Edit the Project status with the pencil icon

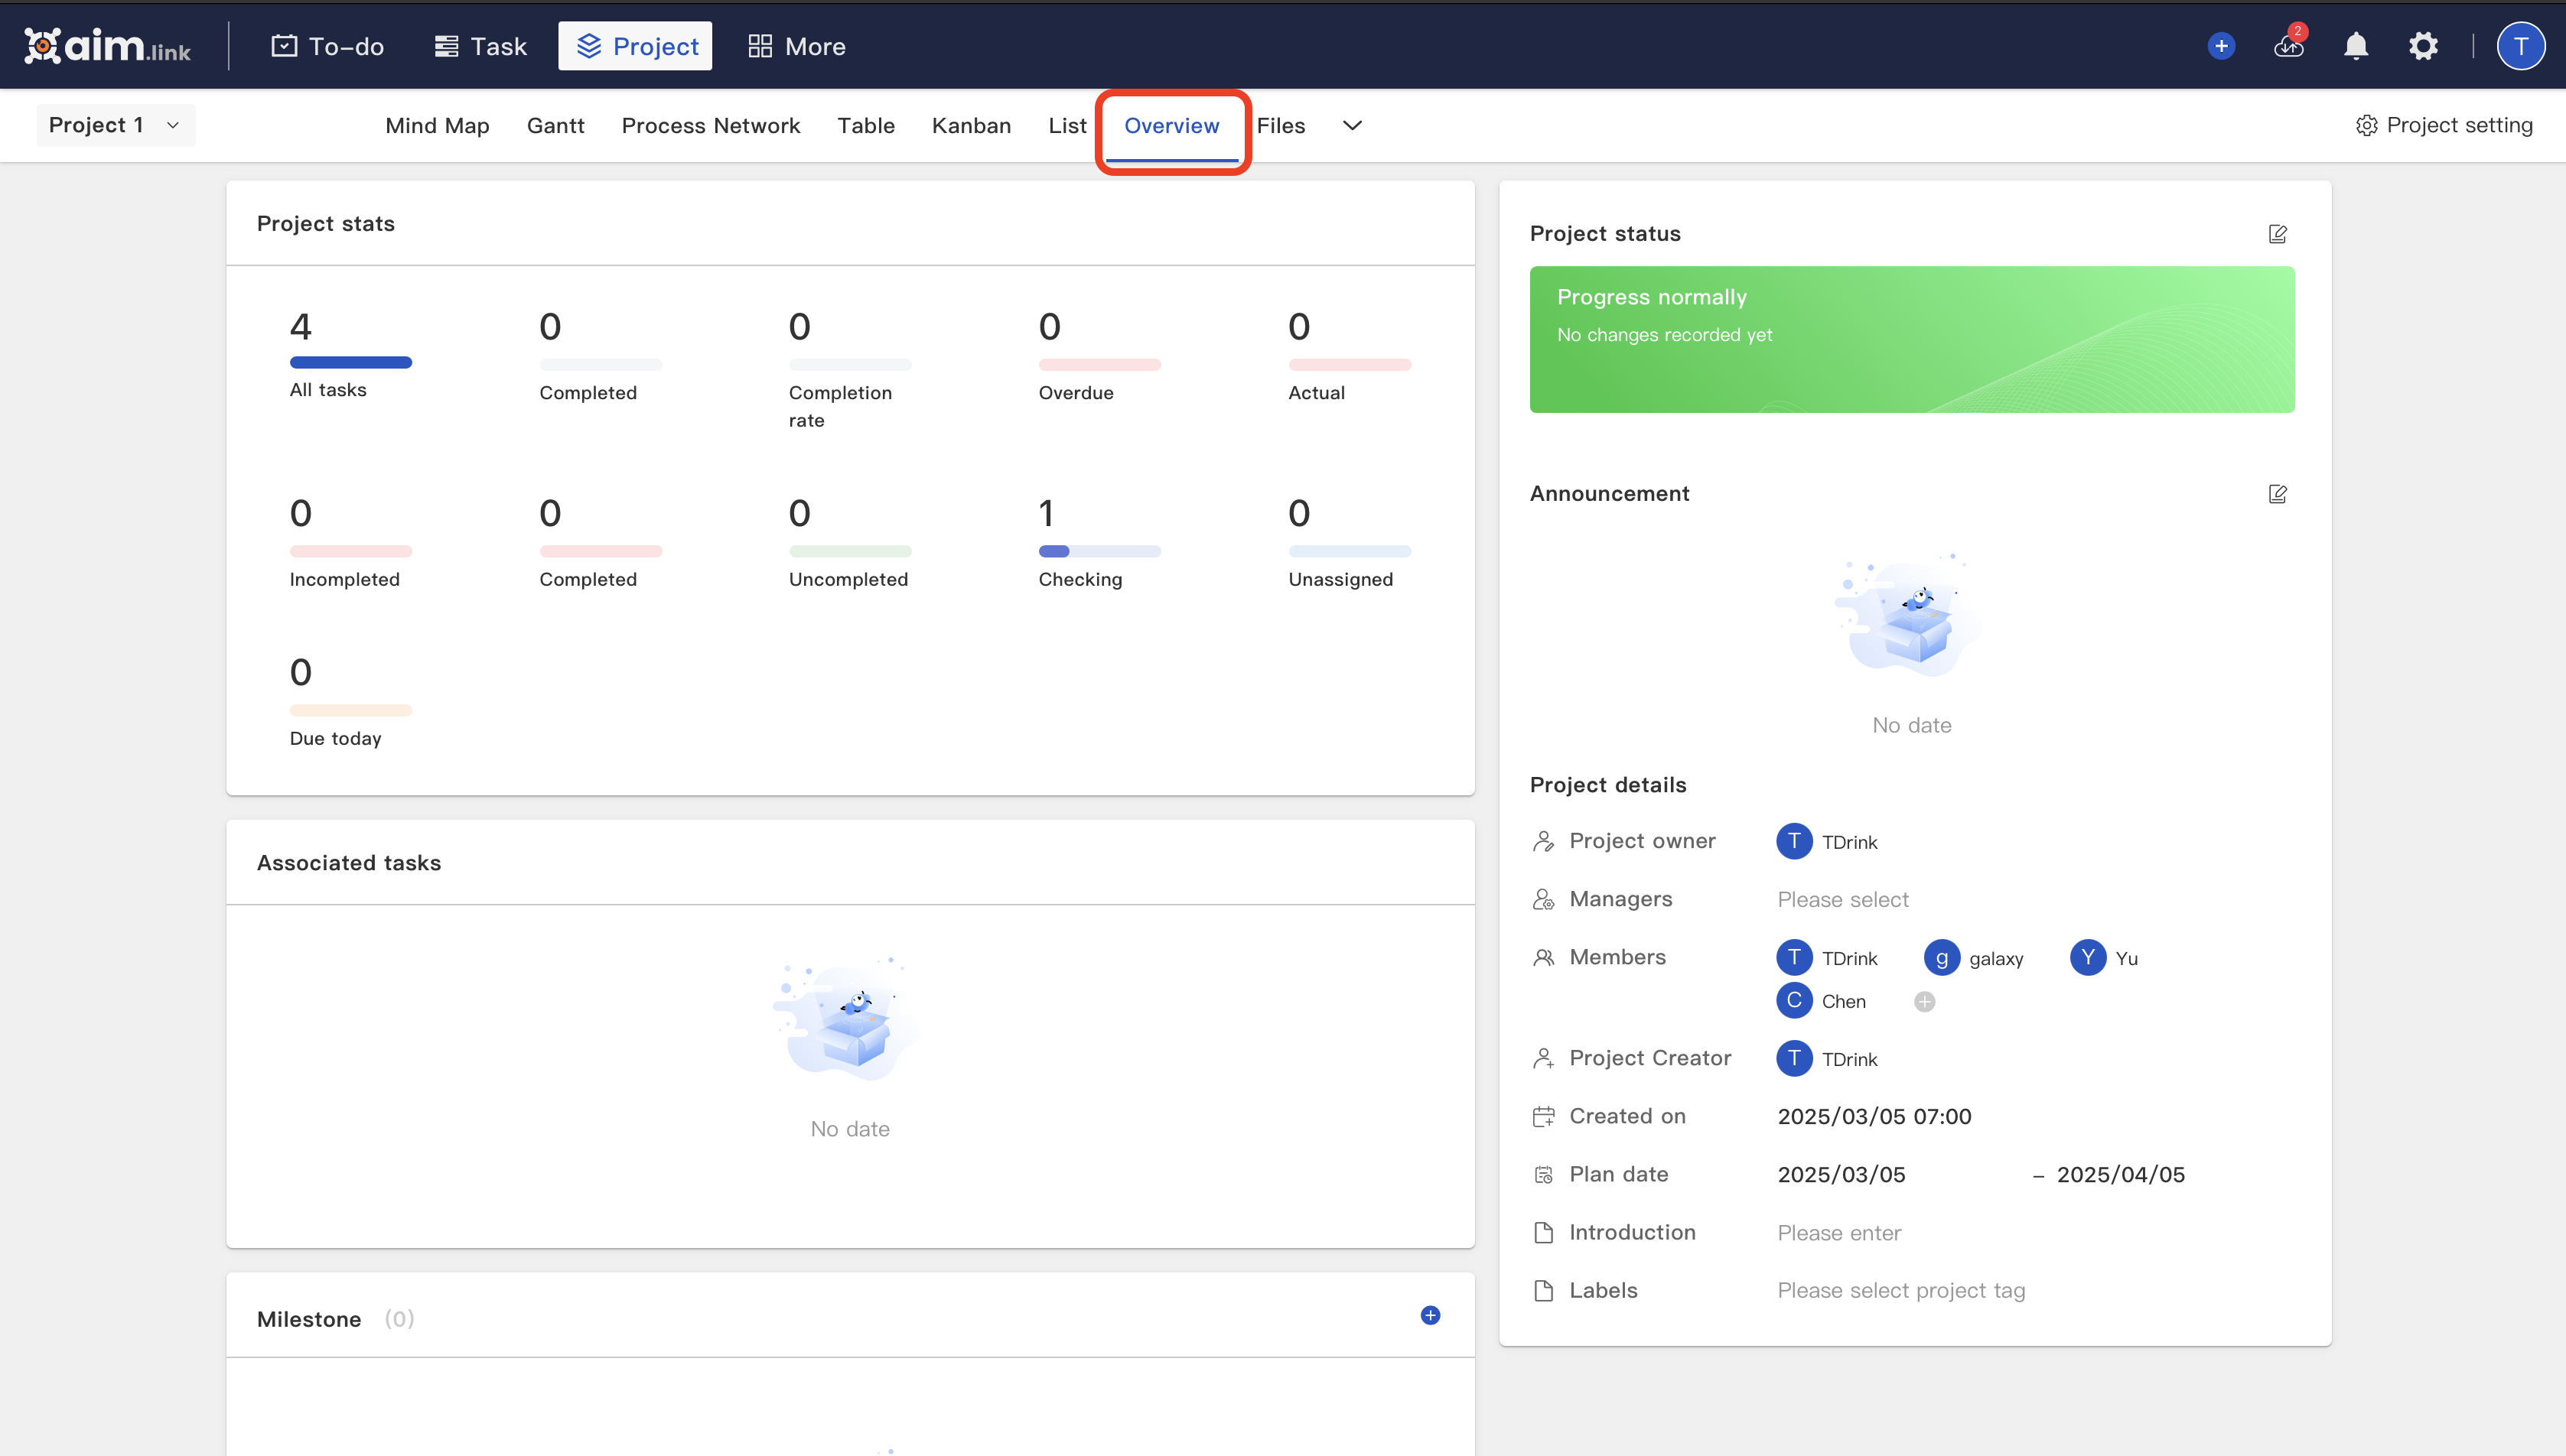[x=2278, y=233]
